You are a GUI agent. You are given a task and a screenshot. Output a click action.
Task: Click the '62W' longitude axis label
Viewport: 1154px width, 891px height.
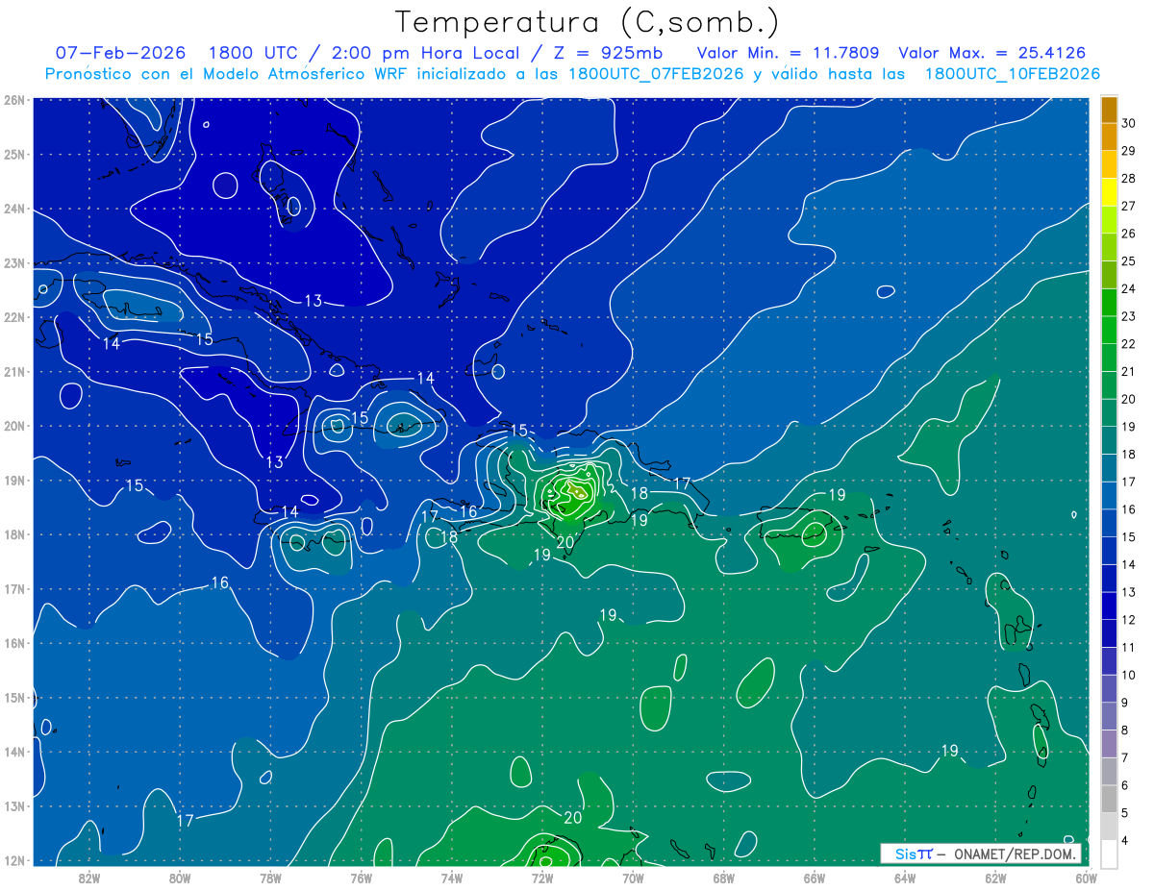[995, 877]
